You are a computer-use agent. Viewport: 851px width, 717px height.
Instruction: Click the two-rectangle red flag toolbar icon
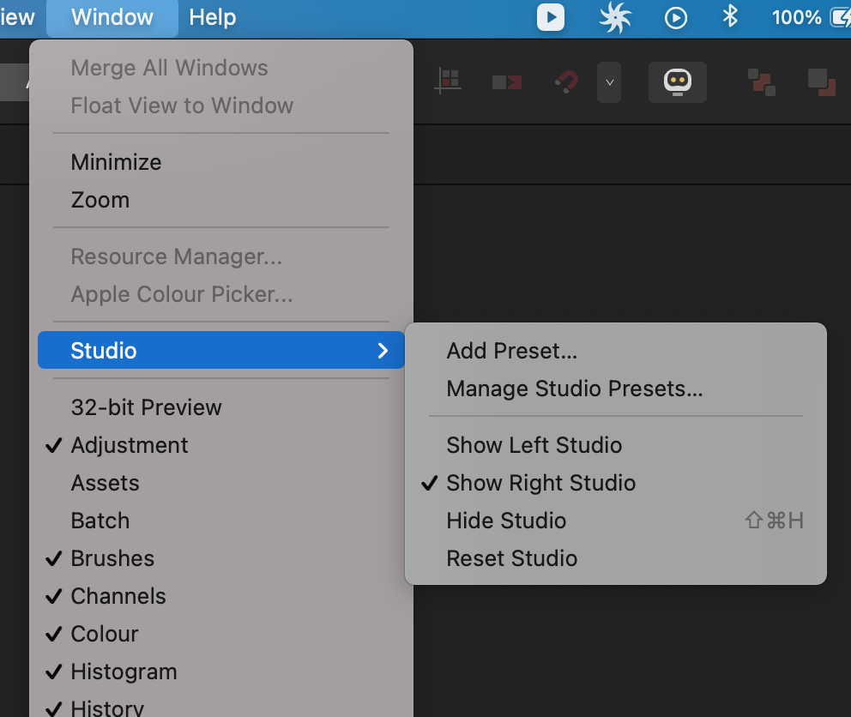click(507, 82)
